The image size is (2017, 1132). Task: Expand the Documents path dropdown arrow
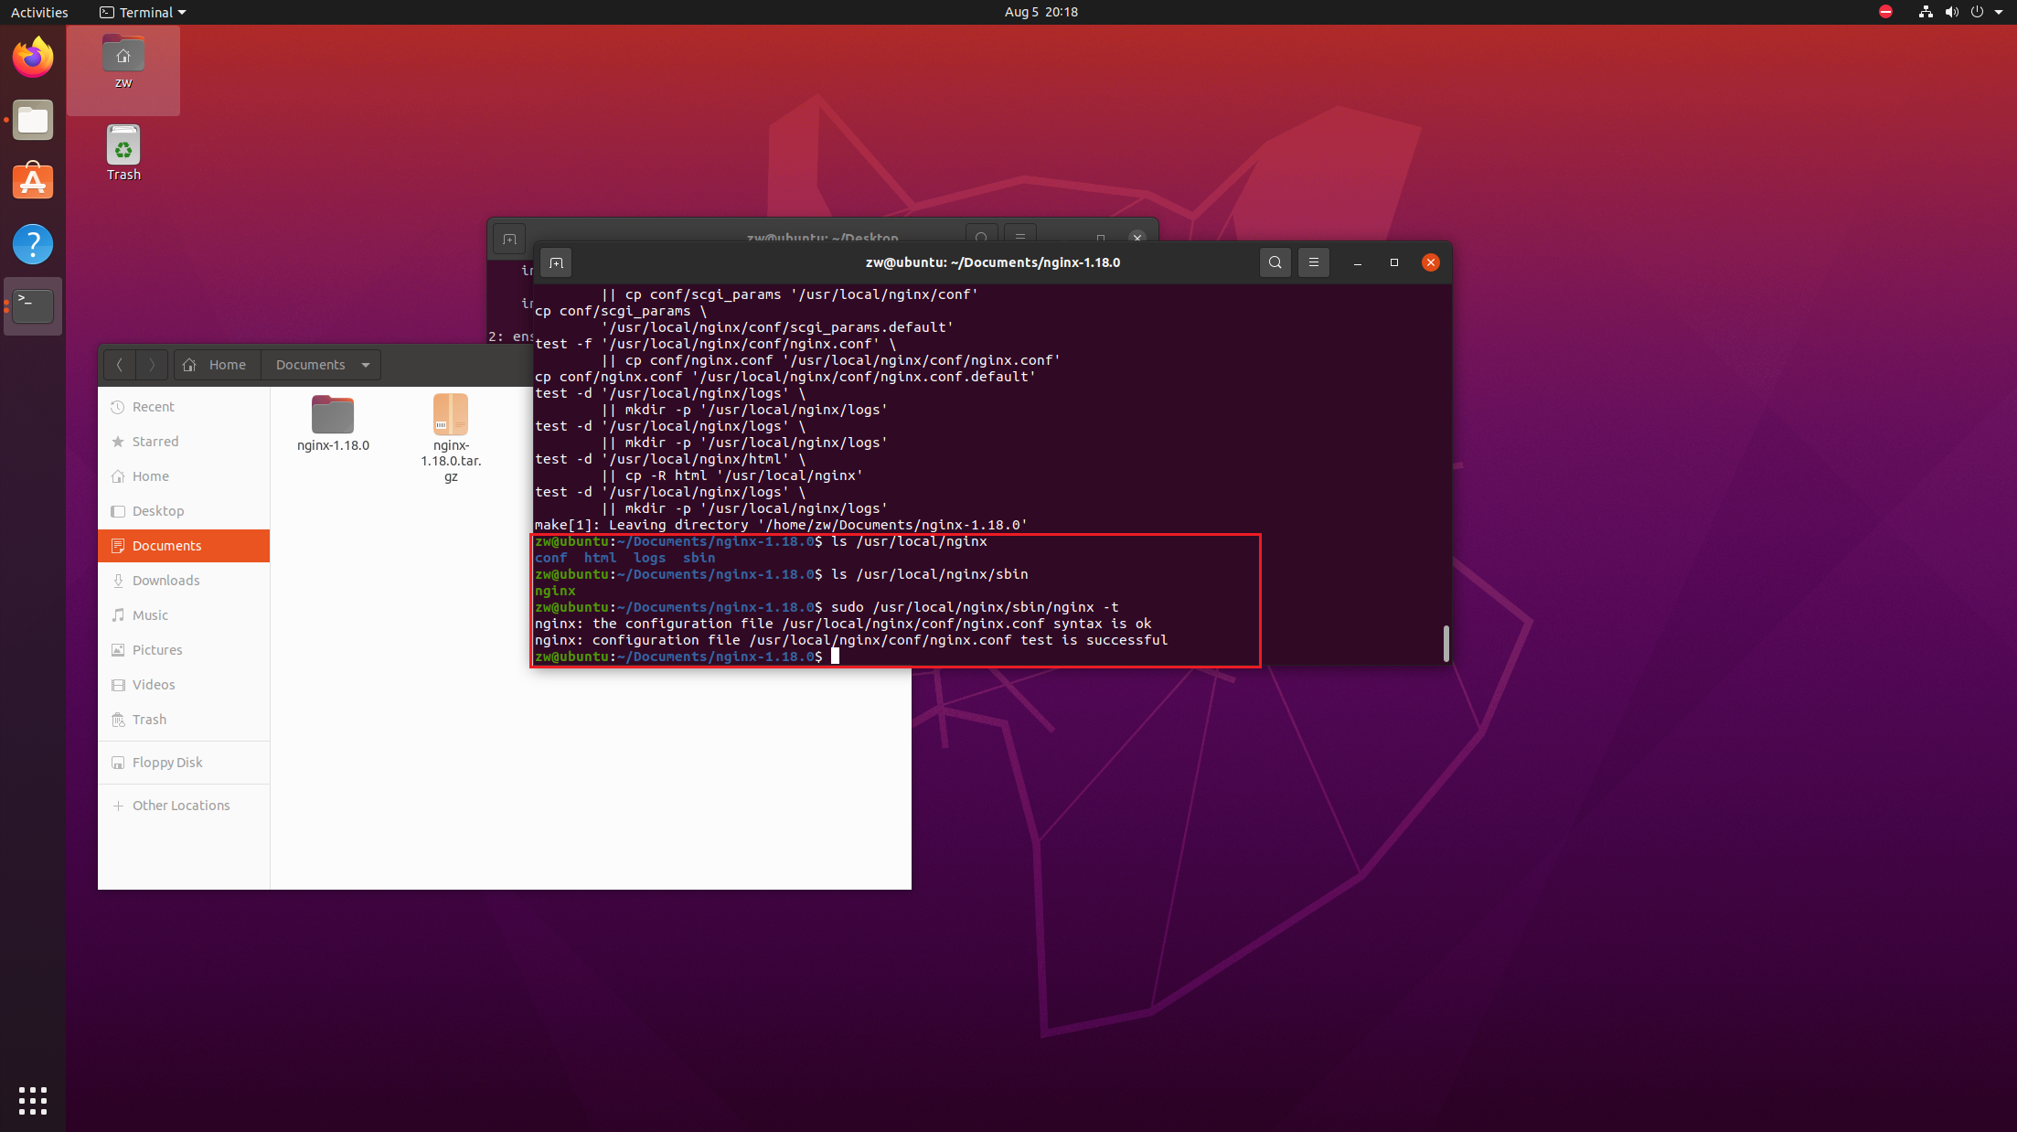[x=366, y=365]
